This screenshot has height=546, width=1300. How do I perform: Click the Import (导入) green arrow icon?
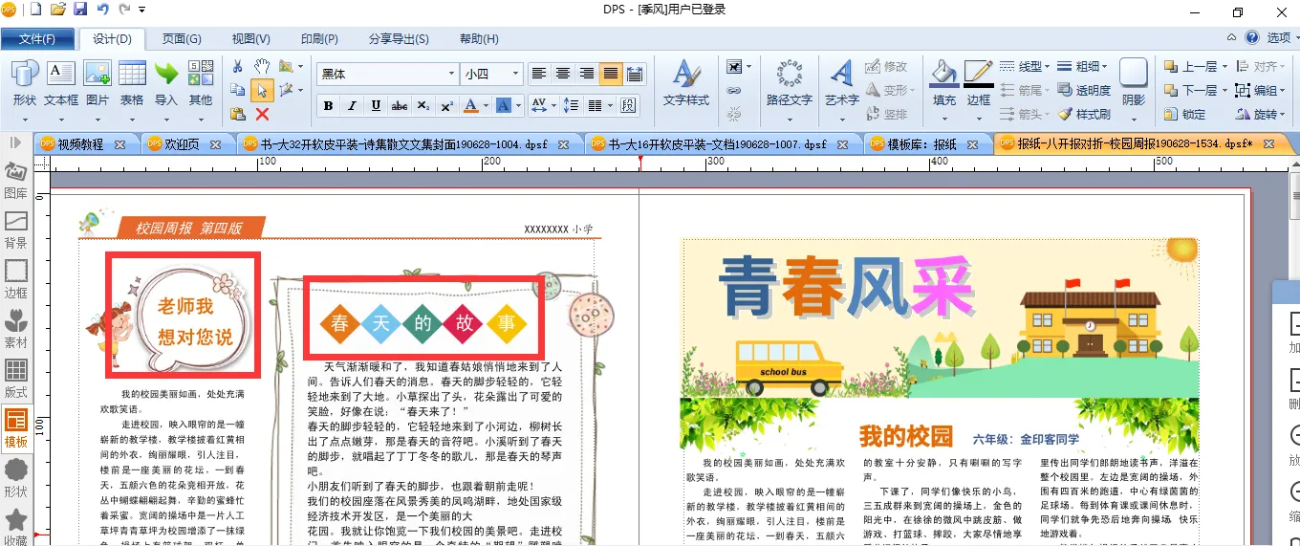coord(166,75)
